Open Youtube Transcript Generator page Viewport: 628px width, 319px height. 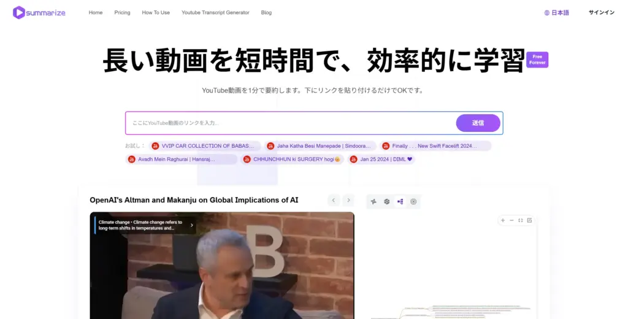tap(215, 12)
